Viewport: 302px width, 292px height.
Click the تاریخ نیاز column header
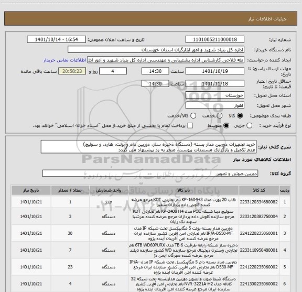coord(31,190)
